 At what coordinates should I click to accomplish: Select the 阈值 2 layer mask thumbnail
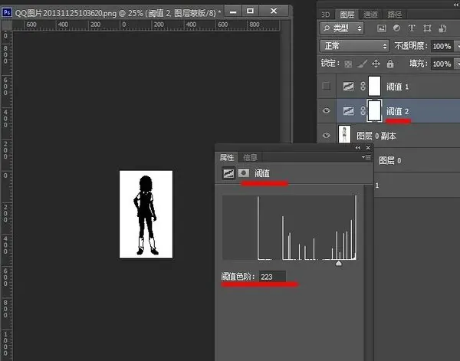pos(374,110)
